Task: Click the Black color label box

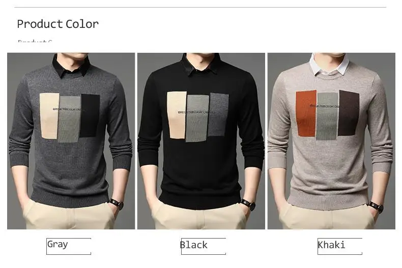Action: coord(204,246)
